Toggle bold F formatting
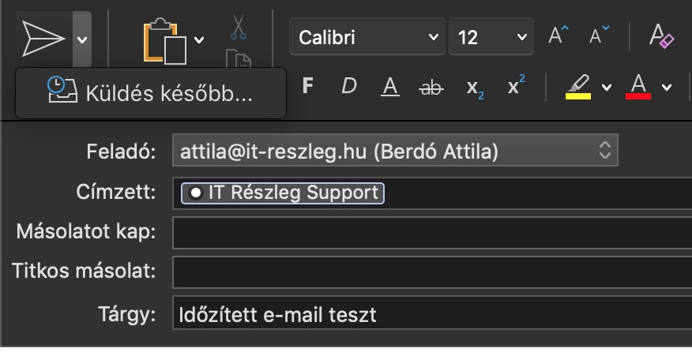Viewport: 692px width, 352px height. coord(308,86)
